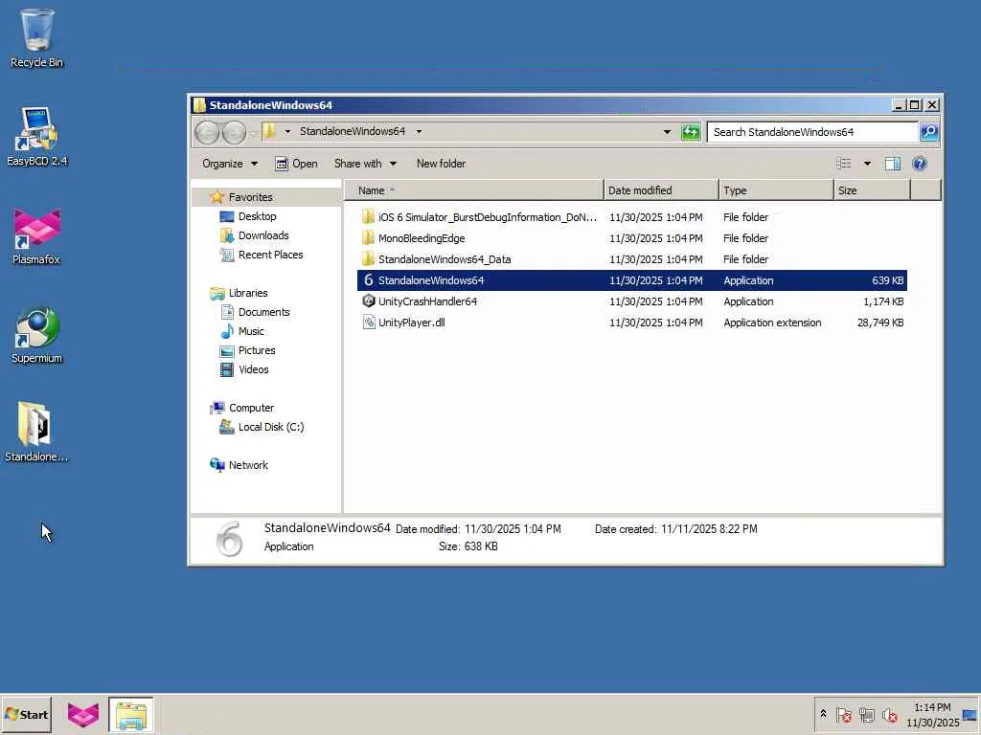Select the UnityPlayer.dll file icon
This screenshot has height=735, width=981.
pyautogui.click(x=369, y=323)
